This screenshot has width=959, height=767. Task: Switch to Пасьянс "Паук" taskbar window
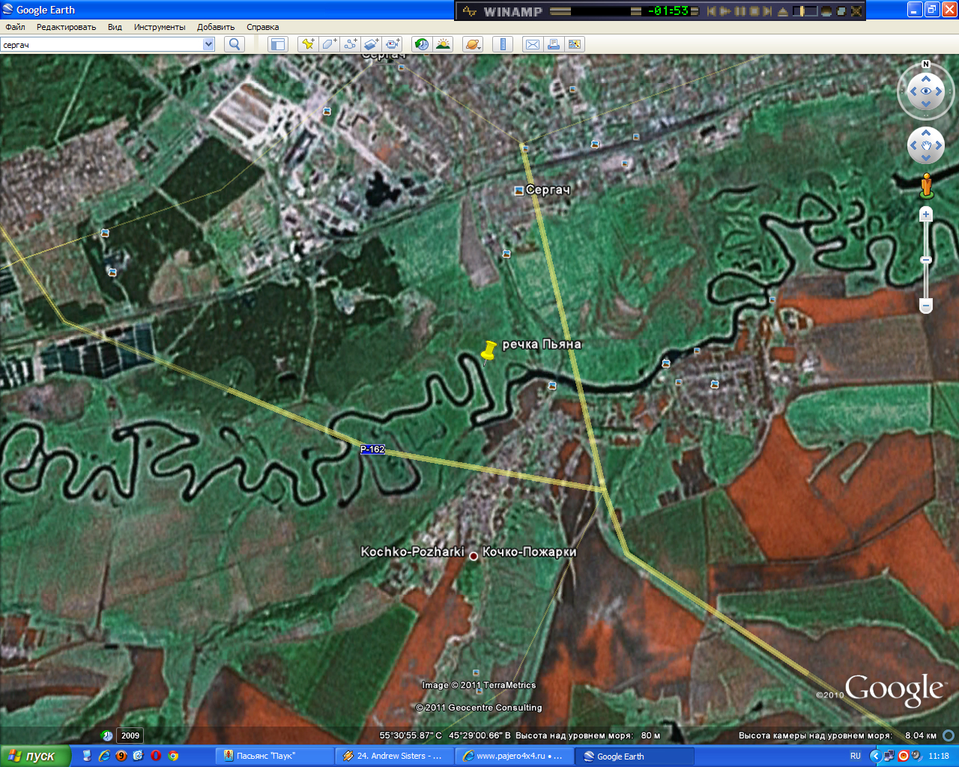pos(274,756)
